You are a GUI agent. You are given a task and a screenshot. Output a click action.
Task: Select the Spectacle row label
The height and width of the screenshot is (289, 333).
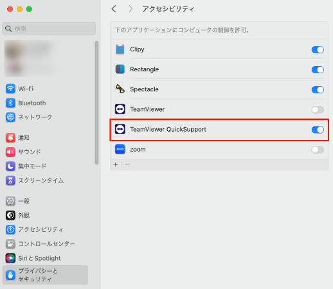tap(144, 89)
